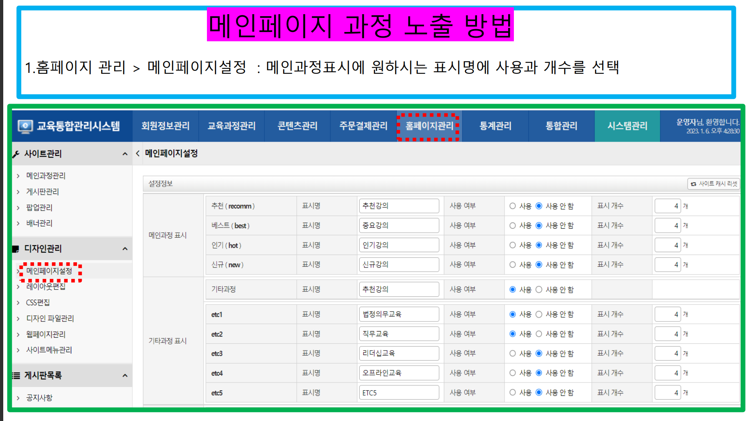Viewport: 752px width, 421px height.
Task: Collapse the 디자인관리 sidebar section
Action: pyautogui.click(x=125, y=249)
